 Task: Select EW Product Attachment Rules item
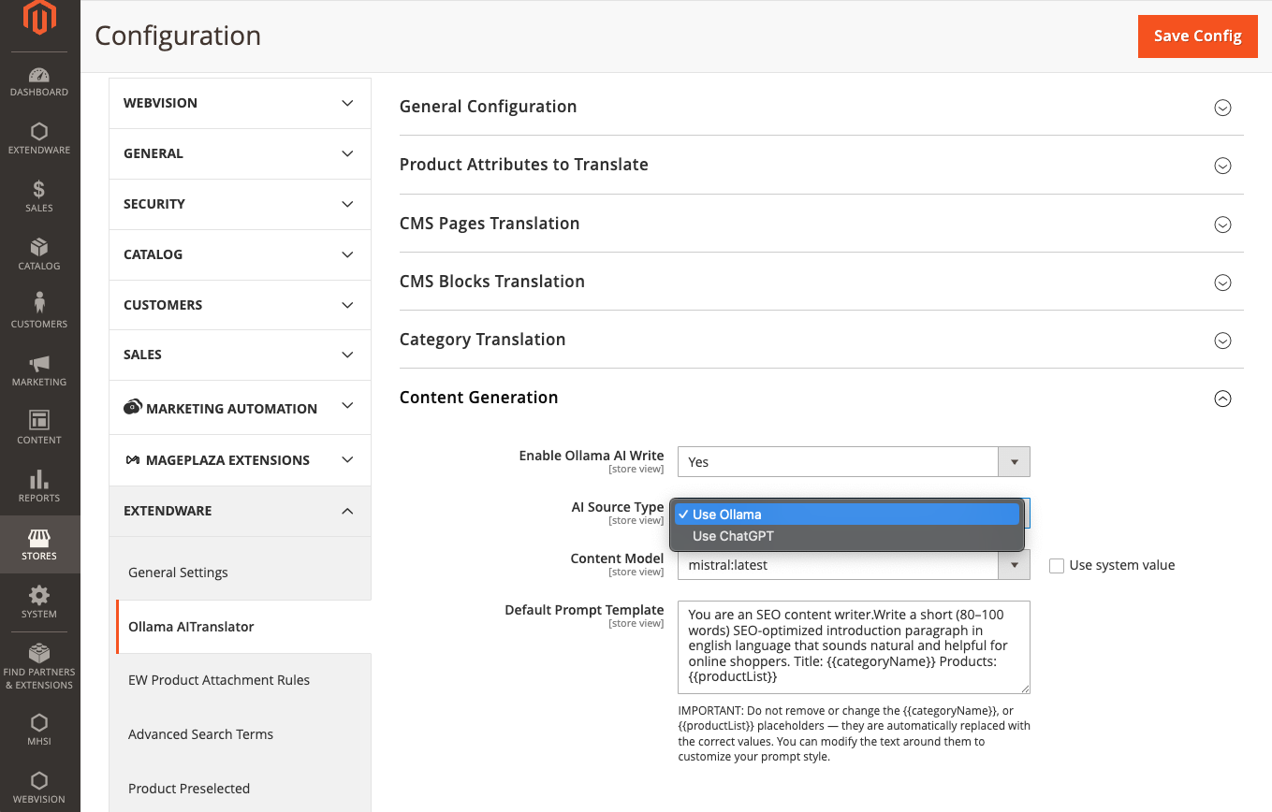click(x=219, y=680)
